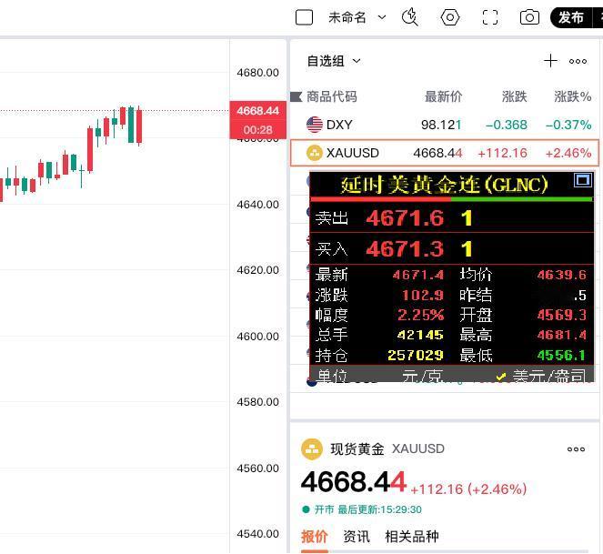
Task: Select the DXY row in watchlist
Action: (x=445, y=125)
